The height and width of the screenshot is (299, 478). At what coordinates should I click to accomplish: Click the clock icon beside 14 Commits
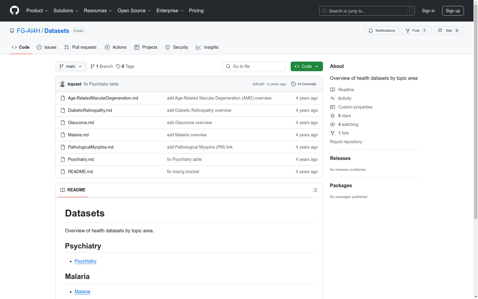click(x=293, y=84)
